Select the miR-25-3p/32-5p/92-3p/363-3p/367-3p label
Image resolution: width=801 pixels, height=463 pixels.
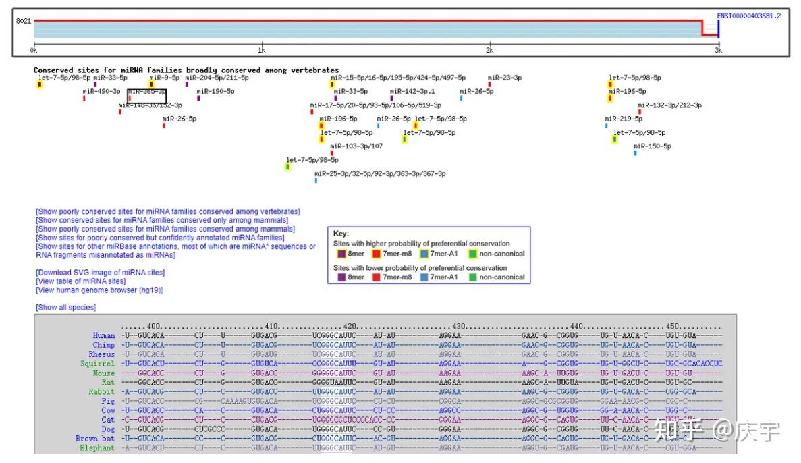(x=380, y=173)
